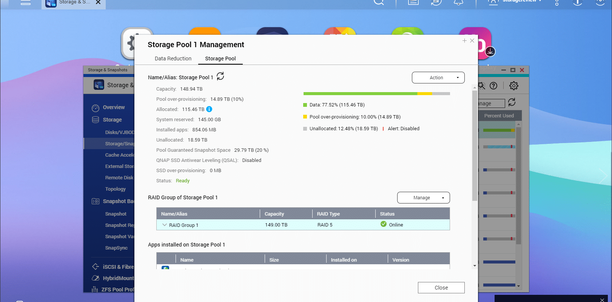Open the Action dropdown
The image size is (612, 302).
(438, 77)
